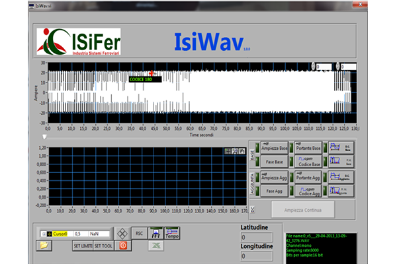Click the Cursor0 name cell

point(62,234)
